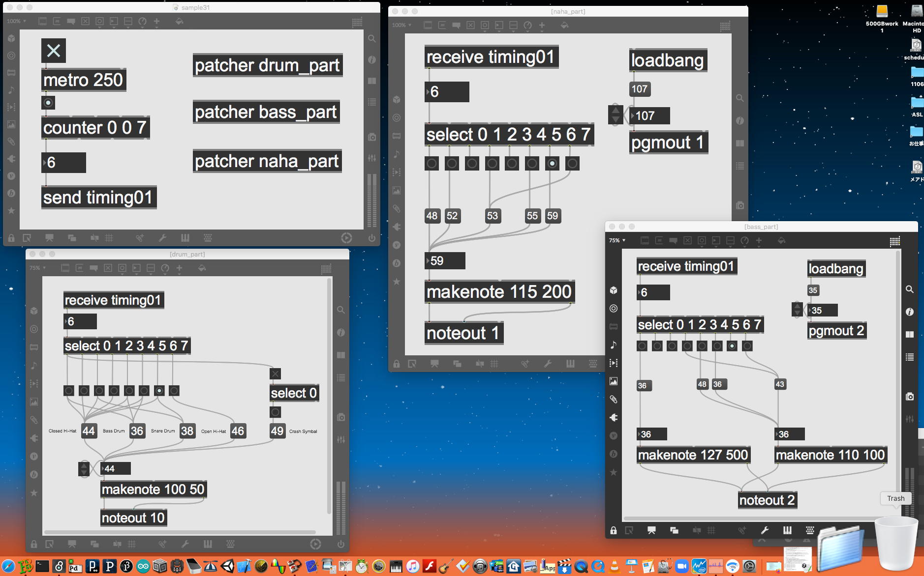
Task: Click the mixer sliders icon in drum_part
Action: (x=341, y=440)
